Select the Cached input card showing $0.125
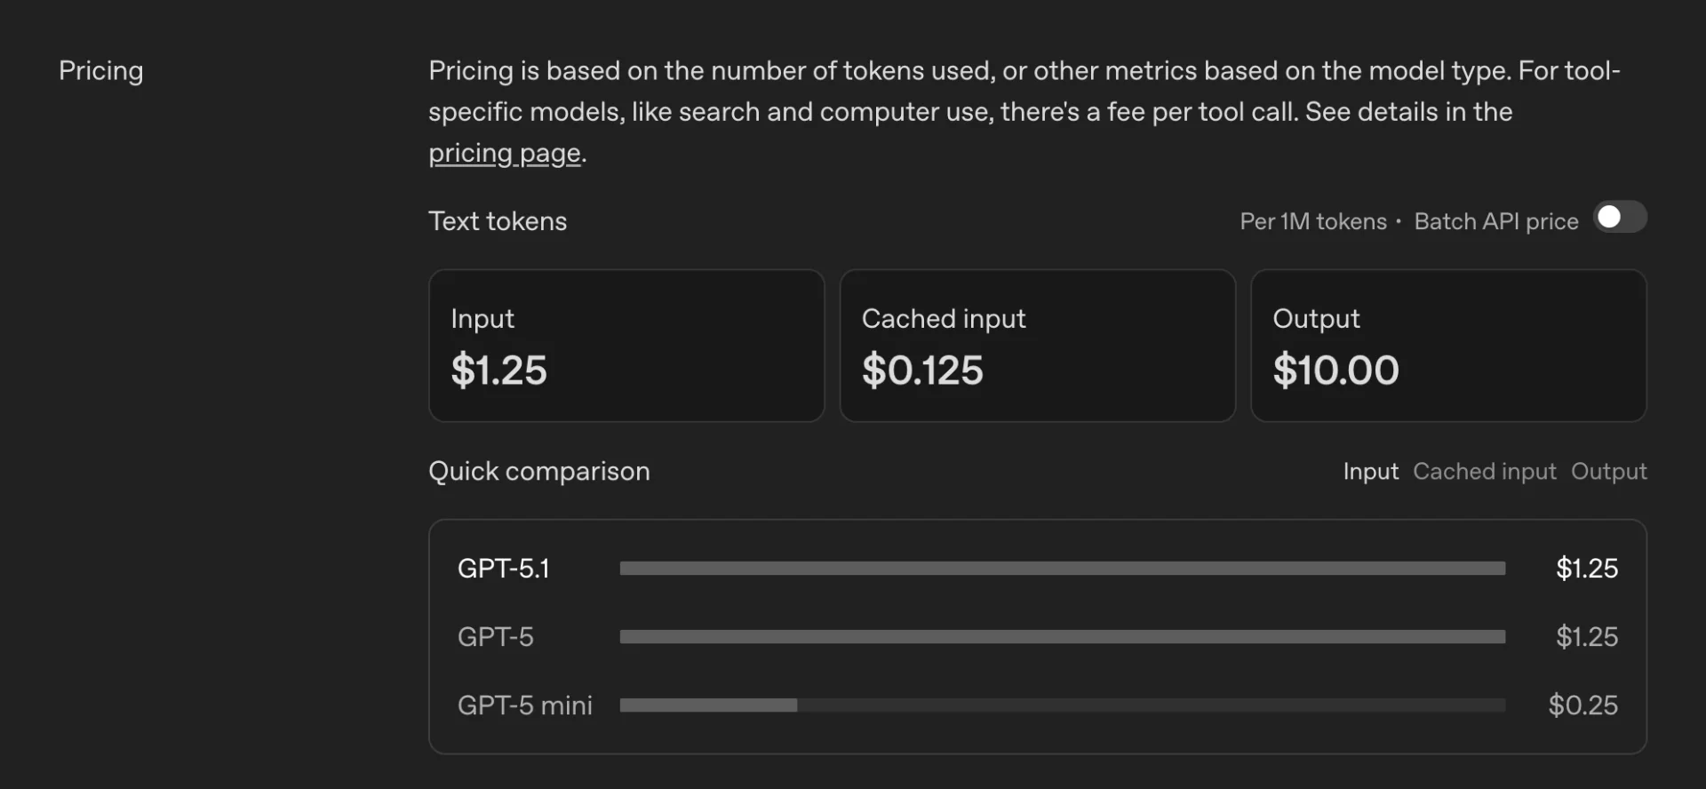The width and height of the screenshot is (1706, 789). 1037,346
